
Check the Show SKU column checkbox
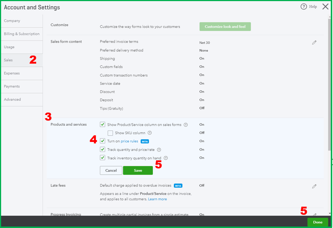tap(110, 133)
